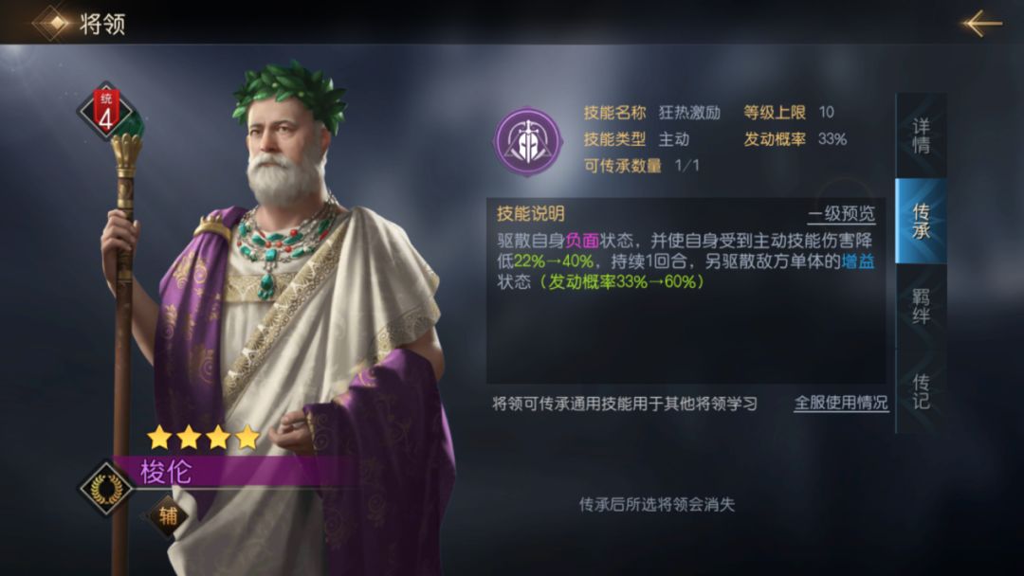Click the back arrow icon
The width and height of the screenshot is (1024, 576).
coord(981,24)
